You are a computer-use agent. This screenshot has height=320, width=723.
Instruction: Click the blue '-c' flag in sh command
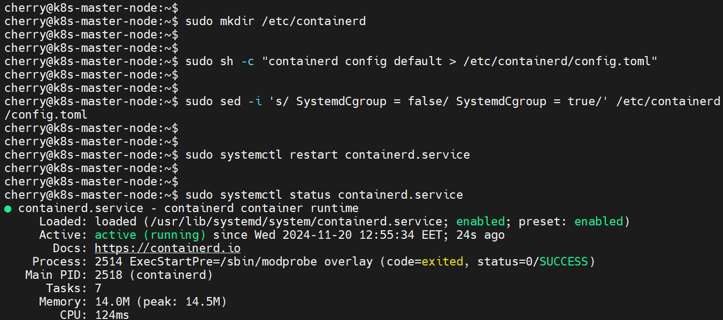coord(248,61)
